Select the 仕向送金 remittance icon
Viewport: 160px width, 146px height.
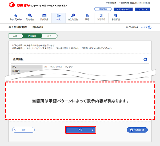click(30, 15)
